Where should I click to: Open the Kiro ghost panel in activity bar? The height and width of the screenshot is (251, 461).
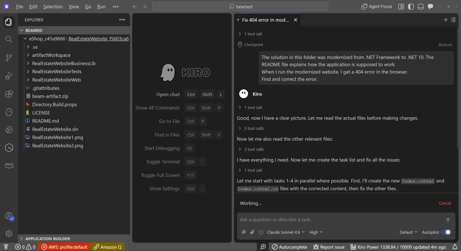click(9, 112)
